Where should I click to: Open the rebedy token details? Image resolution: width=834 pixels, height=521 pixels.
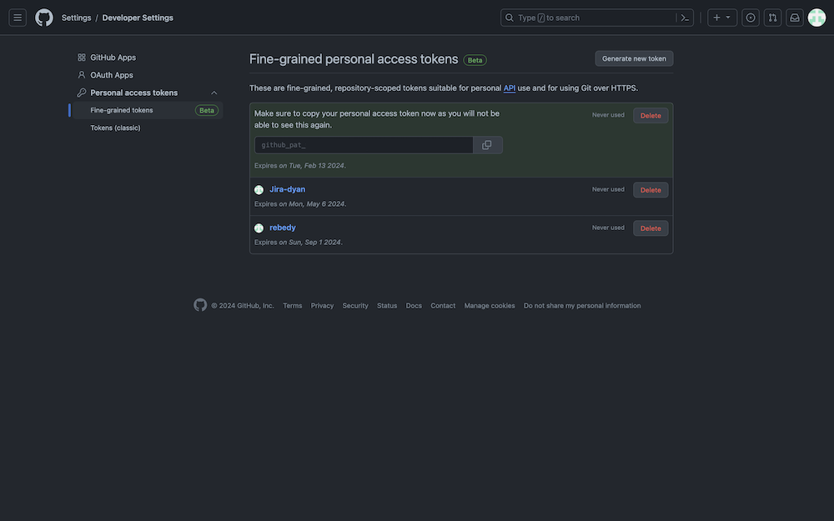[283, 228]
